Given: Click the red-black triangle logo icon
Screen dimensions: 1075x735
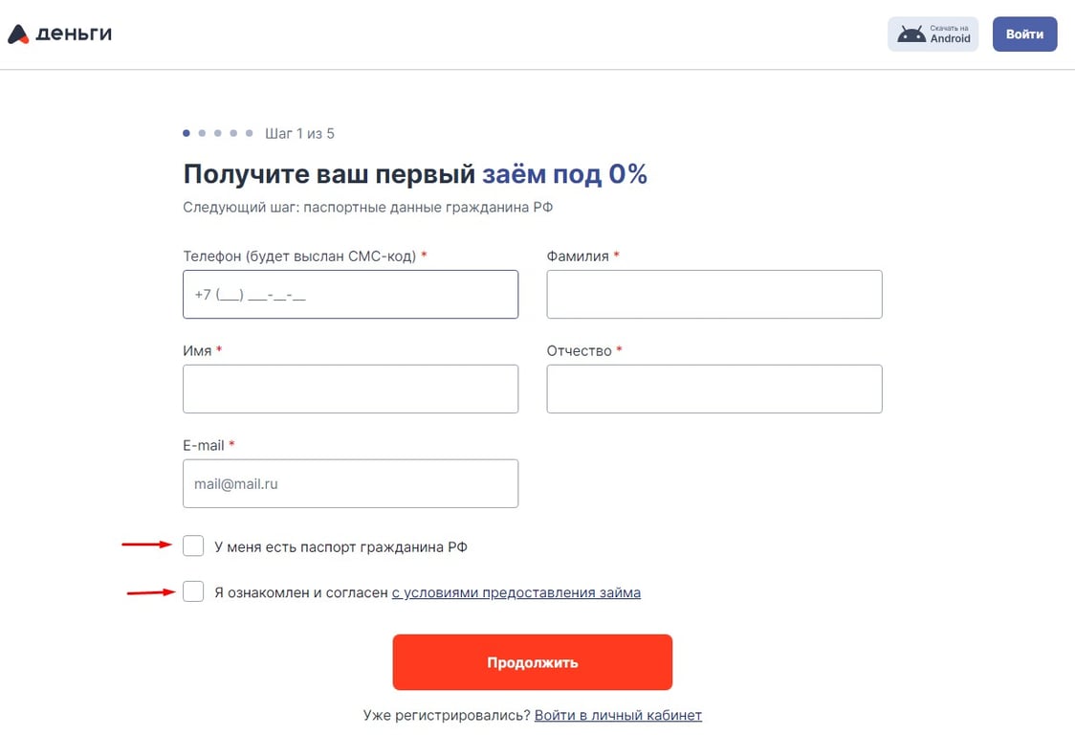Looking at the screenshot, I should click(18, 34).
